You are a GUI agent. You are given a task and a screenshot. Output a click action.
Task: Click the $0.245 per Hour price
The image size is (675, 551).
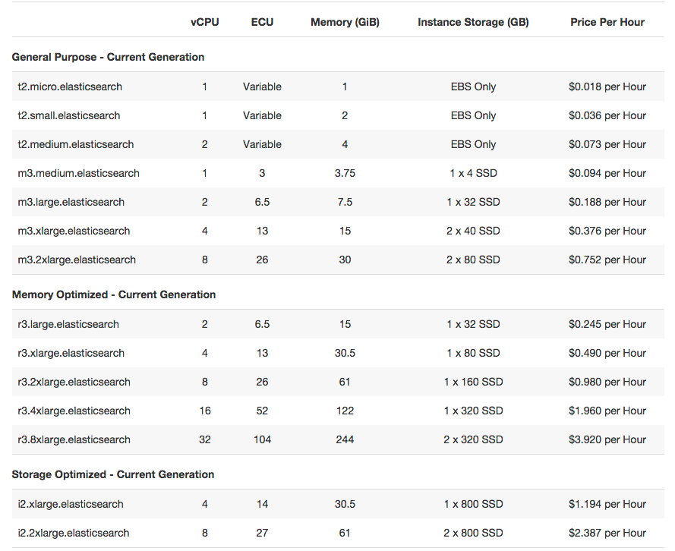click(x=607, y=324)
